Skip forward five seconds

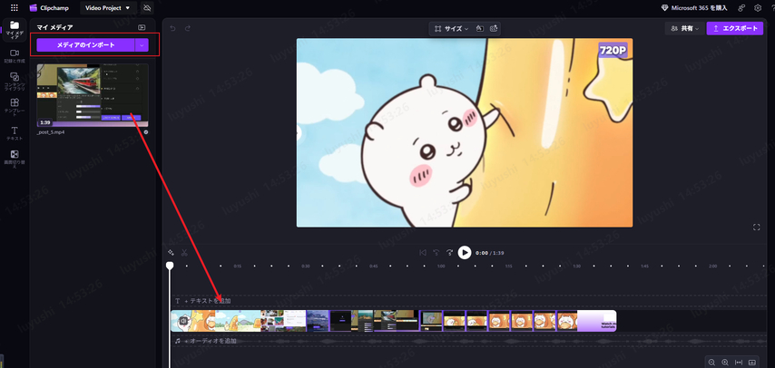pos(449,252)
